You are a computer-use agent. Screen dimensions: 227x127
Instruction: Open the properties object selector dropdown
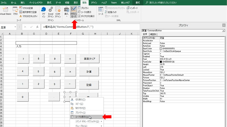coord(223,31)
